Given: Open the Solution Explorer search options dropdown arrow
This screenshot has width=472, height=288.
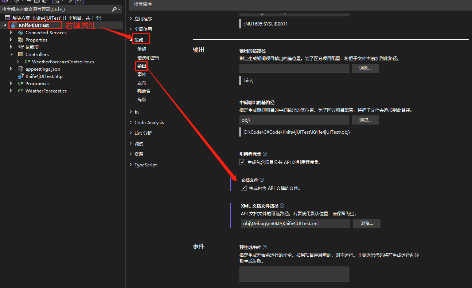Looking at the screenshot, I should click(119, 9).
